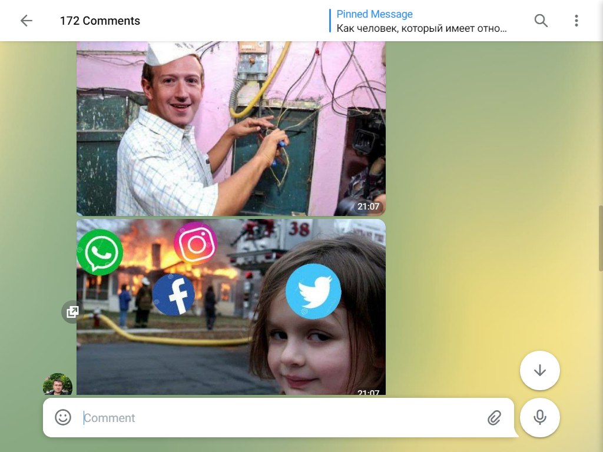Click the Pinned Message header

point(374,14)
